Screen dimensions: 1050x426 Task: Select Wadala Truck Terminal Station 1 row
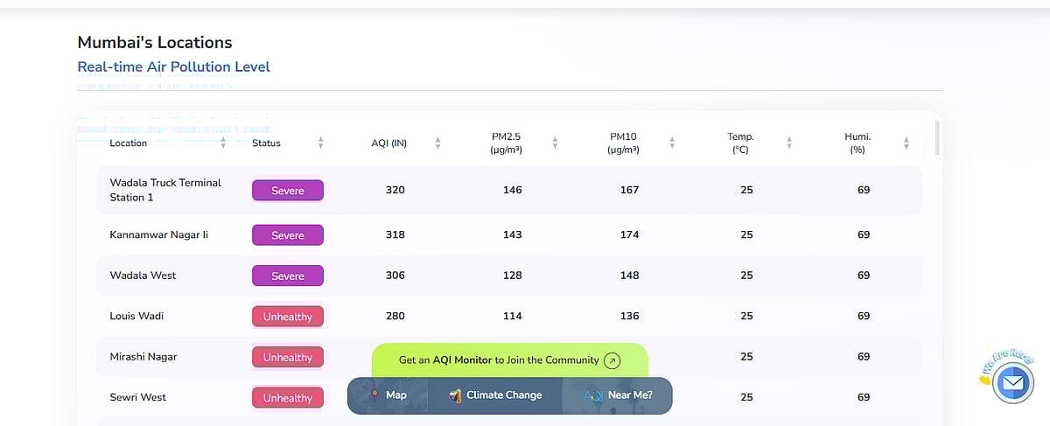click(x=165, y=190)
